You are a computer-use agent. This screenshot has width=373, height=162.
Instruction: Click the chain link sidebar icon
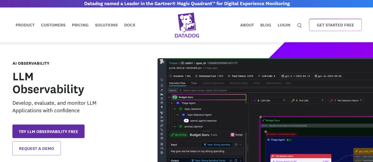[162, 130]
